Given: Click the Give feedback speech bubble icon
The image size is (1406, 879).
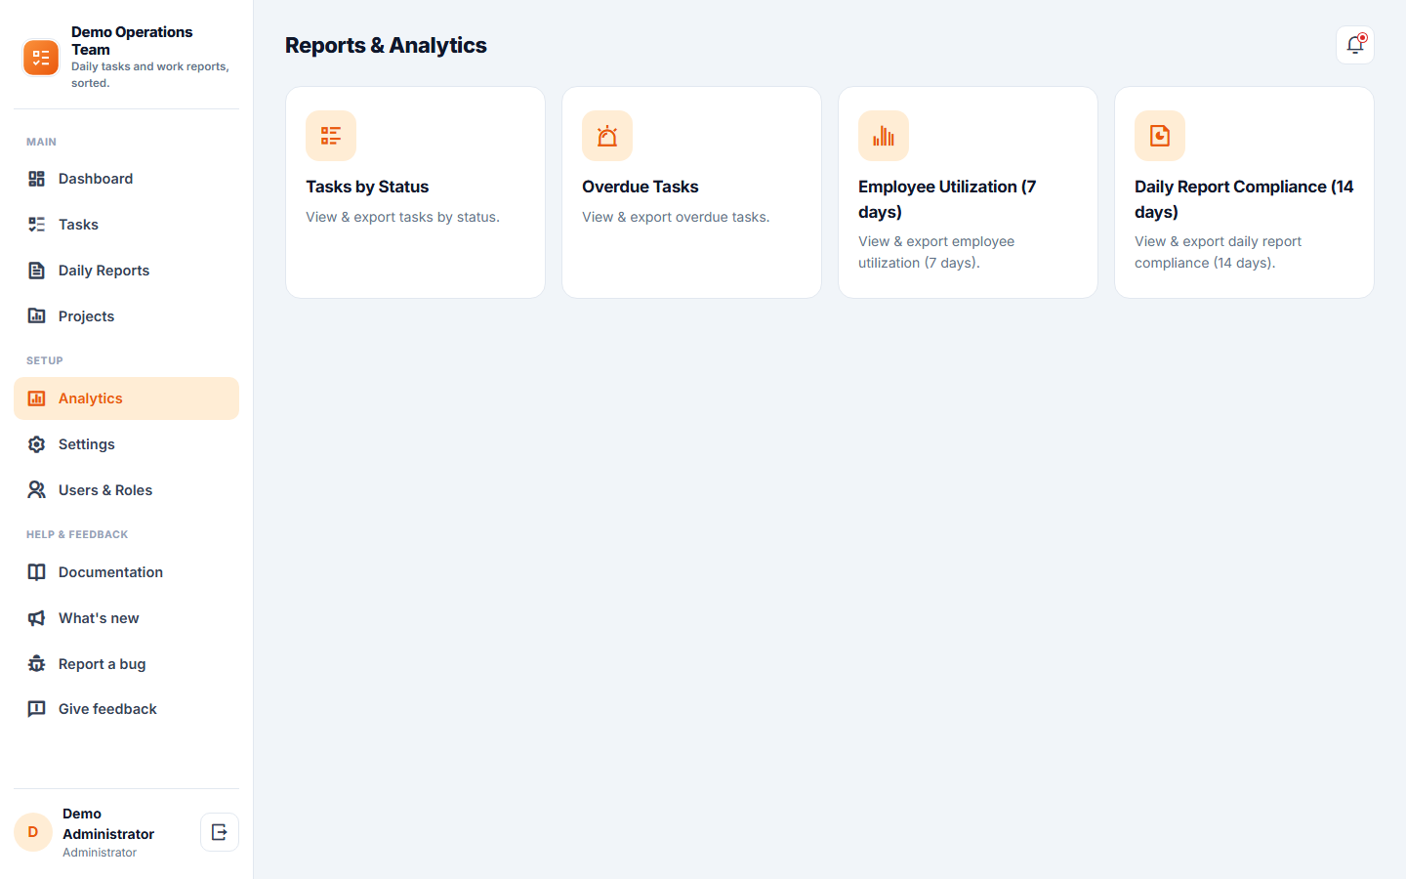Looking at the screenshot, I should pos(37,709).
